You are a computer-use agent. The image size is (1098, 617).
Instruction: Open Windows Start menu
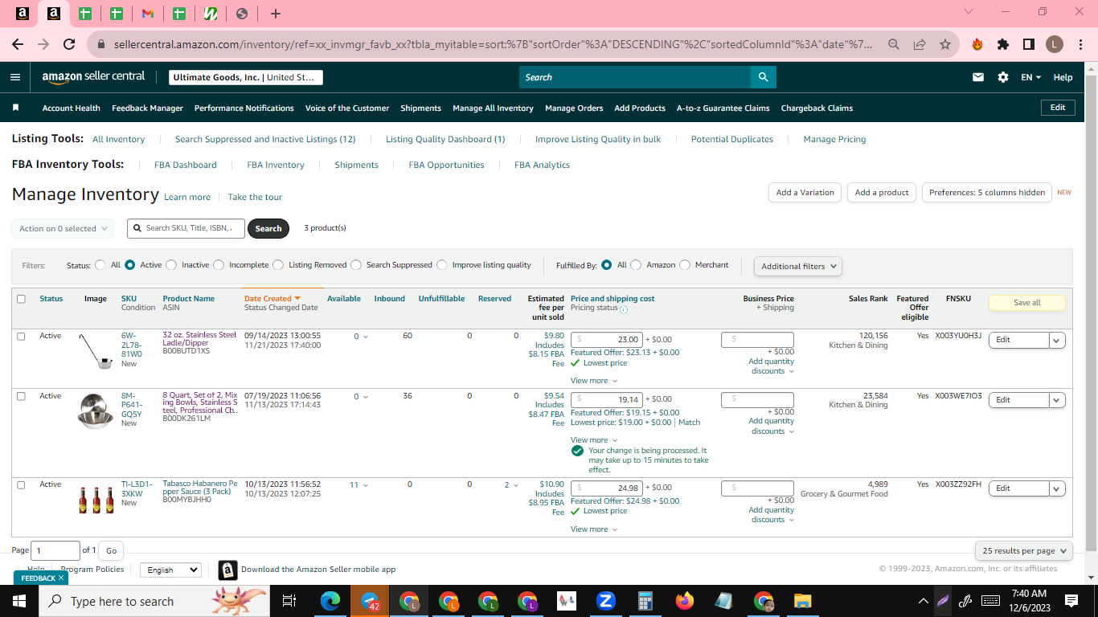[x=19, y=601]
